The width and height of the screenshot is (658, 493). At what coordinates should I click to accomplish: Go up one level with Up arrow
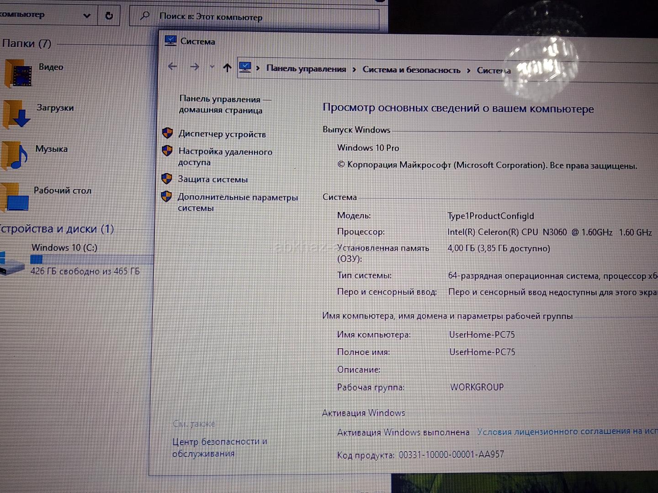[x=227, y=68]
